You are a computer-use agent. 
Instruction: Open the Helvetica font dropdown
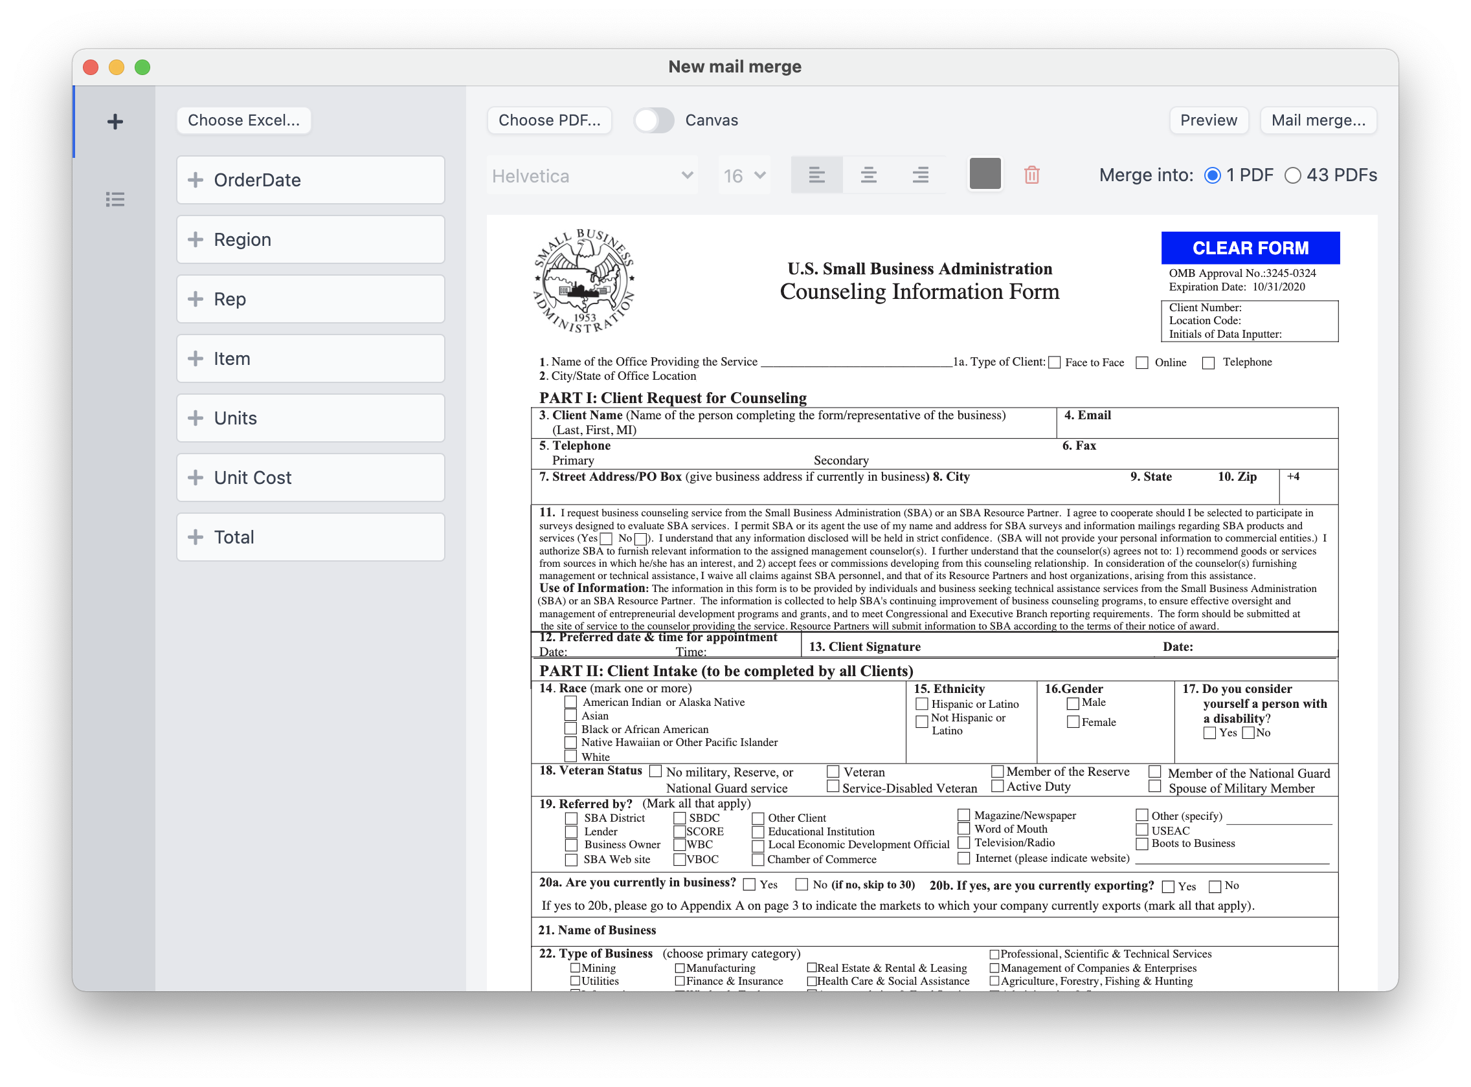[592, 176]
